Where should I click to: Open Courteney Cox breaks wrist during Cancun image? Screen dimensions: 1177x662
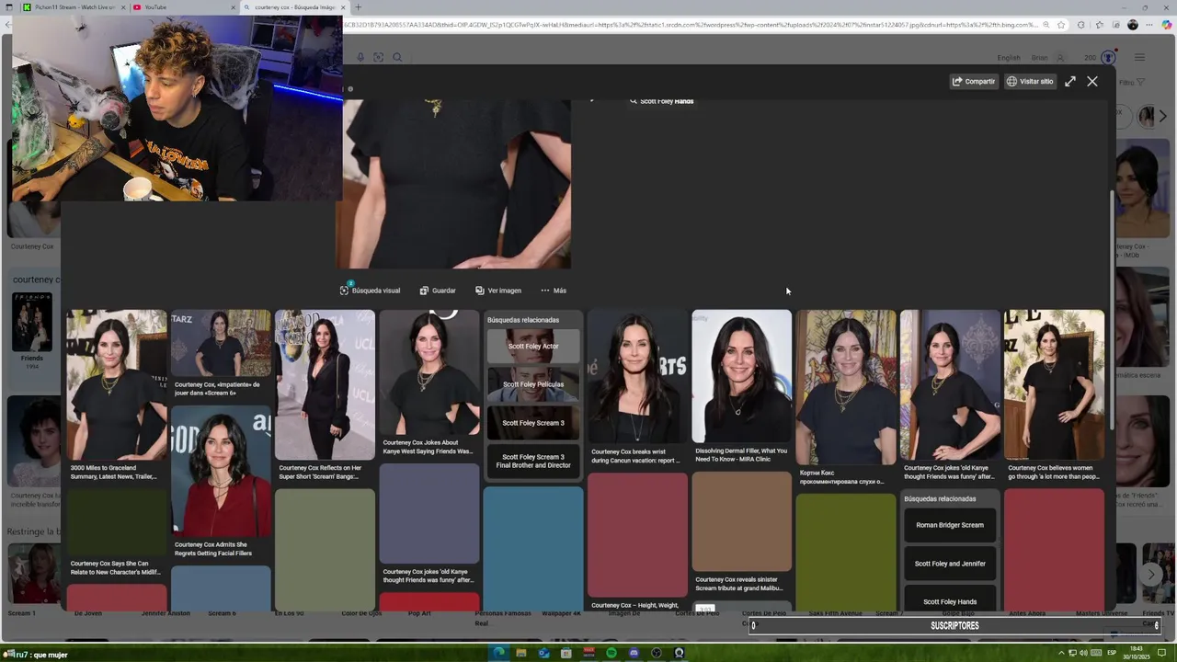pos(637,377)
